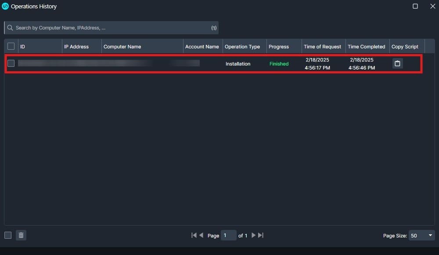Click the search magnifier icon
Screen dimensions: 439x255
(10, 28)
